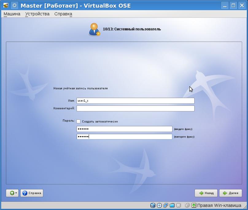Click the system user icon in installer header
Image resolution: width=248 pixels, height=210 pixels.
click(95, 29)
